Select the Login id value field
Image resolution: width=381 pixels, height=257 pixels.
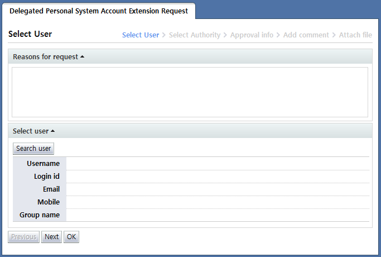coord(218,176)
